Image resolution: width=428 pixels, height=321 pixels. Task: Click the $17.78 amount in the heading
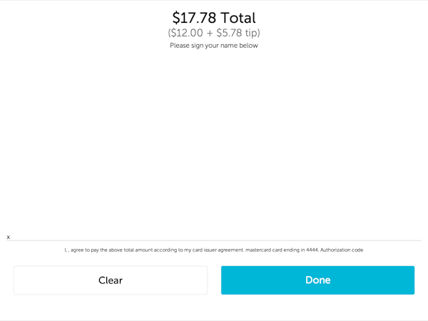tap(193, 18)
